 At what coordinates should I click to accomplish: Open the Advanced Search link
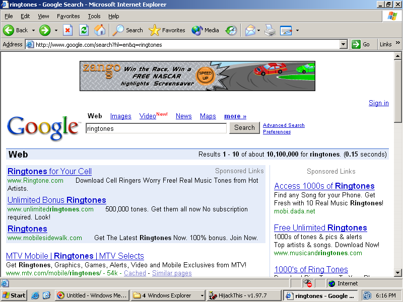click(284, 125)
